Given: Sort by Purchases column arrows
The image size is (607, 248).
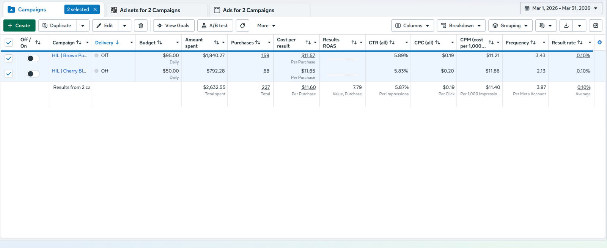Looking at the screenshot, I should (x=258, y=43).
